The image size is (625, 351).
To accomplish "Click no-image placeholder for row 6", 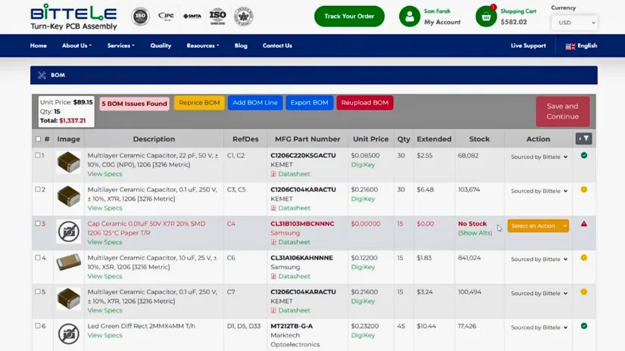I will pos(68,334).
